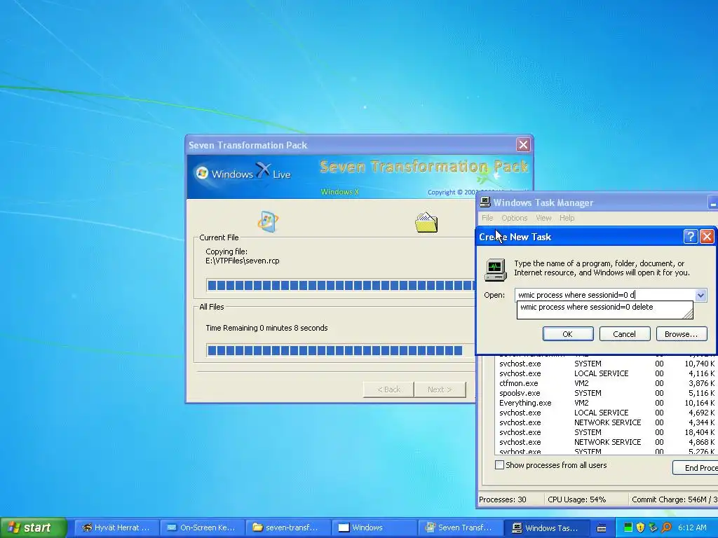Viewport: 718px width, 538px height.
Task: Open the Start menu
Action: tap(34, 527)
